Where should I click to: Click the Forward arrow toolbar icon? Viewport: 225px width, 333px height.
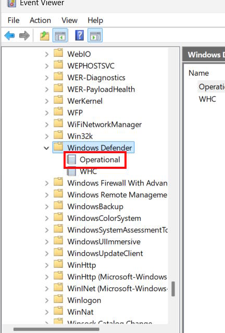24,35
